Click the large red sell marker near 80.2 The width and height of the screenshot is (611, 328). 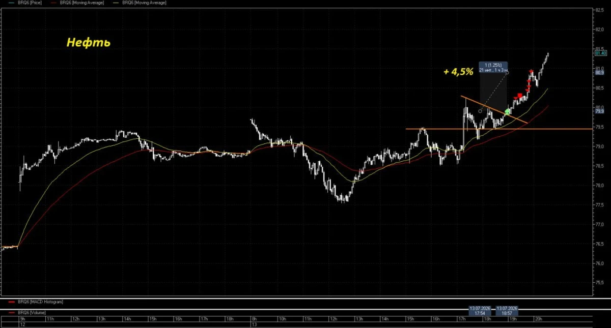pyautogui.click(x=519, y=96)
